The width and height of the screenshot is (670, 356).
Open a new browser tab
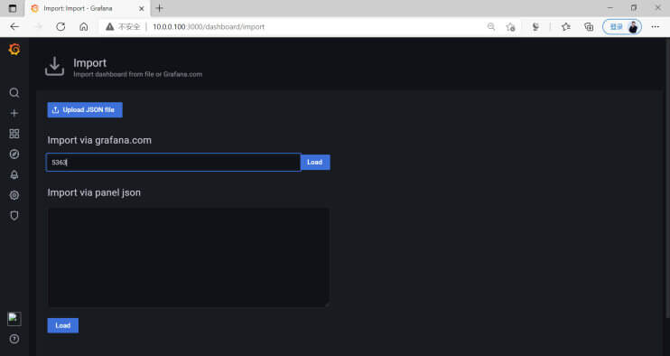(160, 8)
